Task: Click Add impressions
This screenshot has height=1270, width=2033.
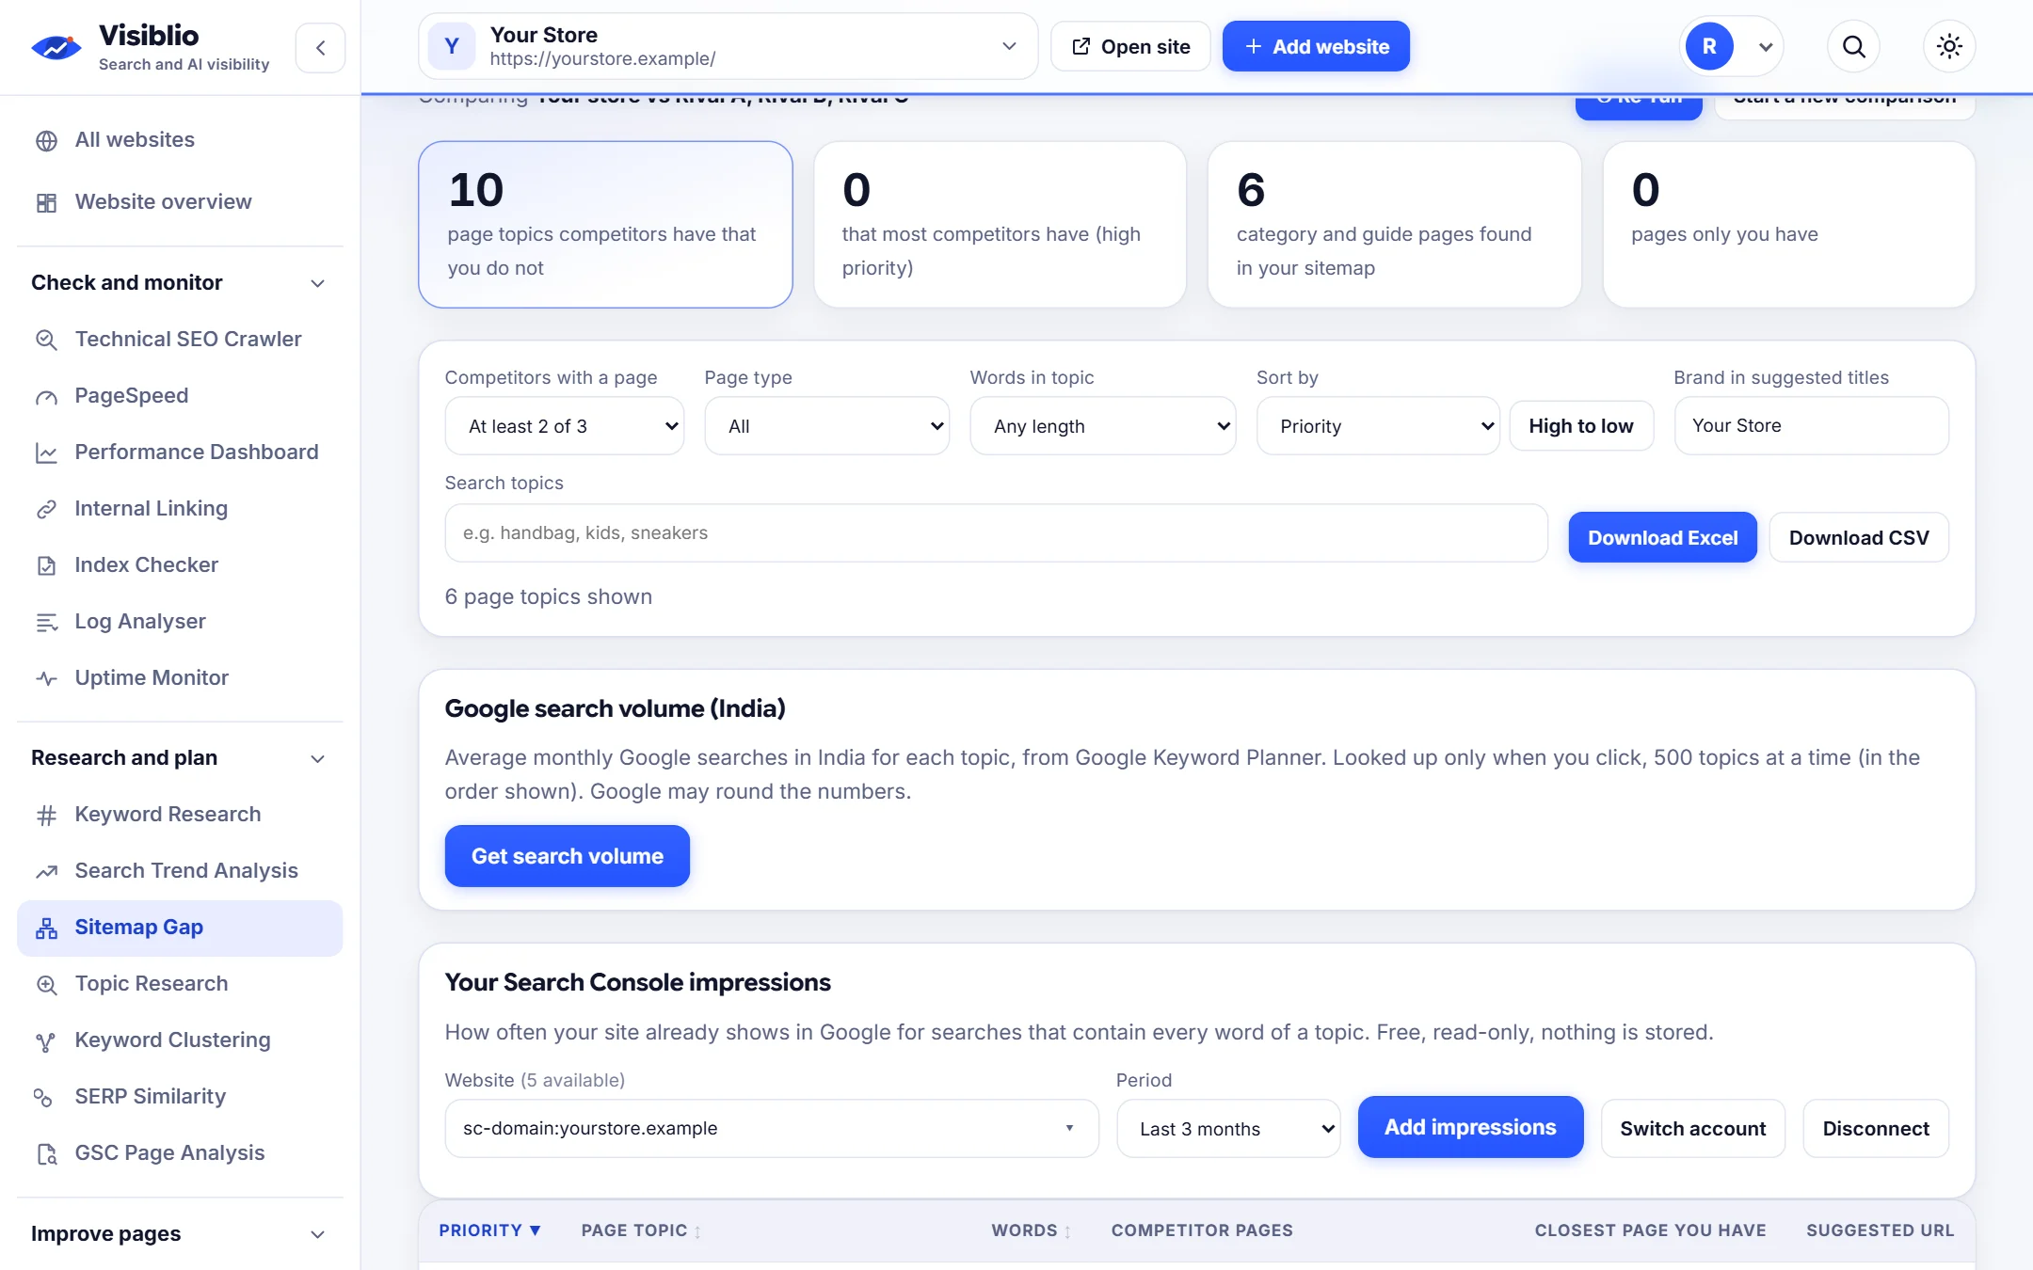Action: [1470, 1127]
